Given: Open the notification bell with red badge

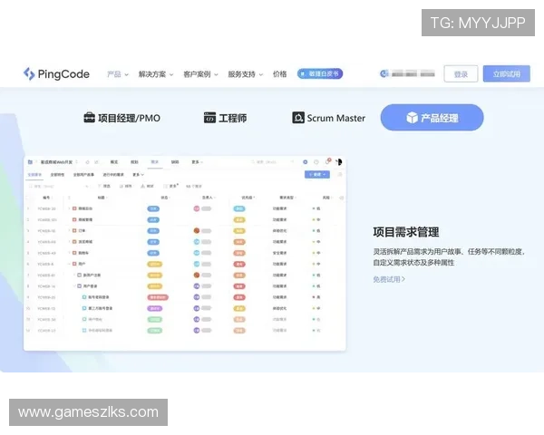Looking at the screenshot, I should pos(328,161).
